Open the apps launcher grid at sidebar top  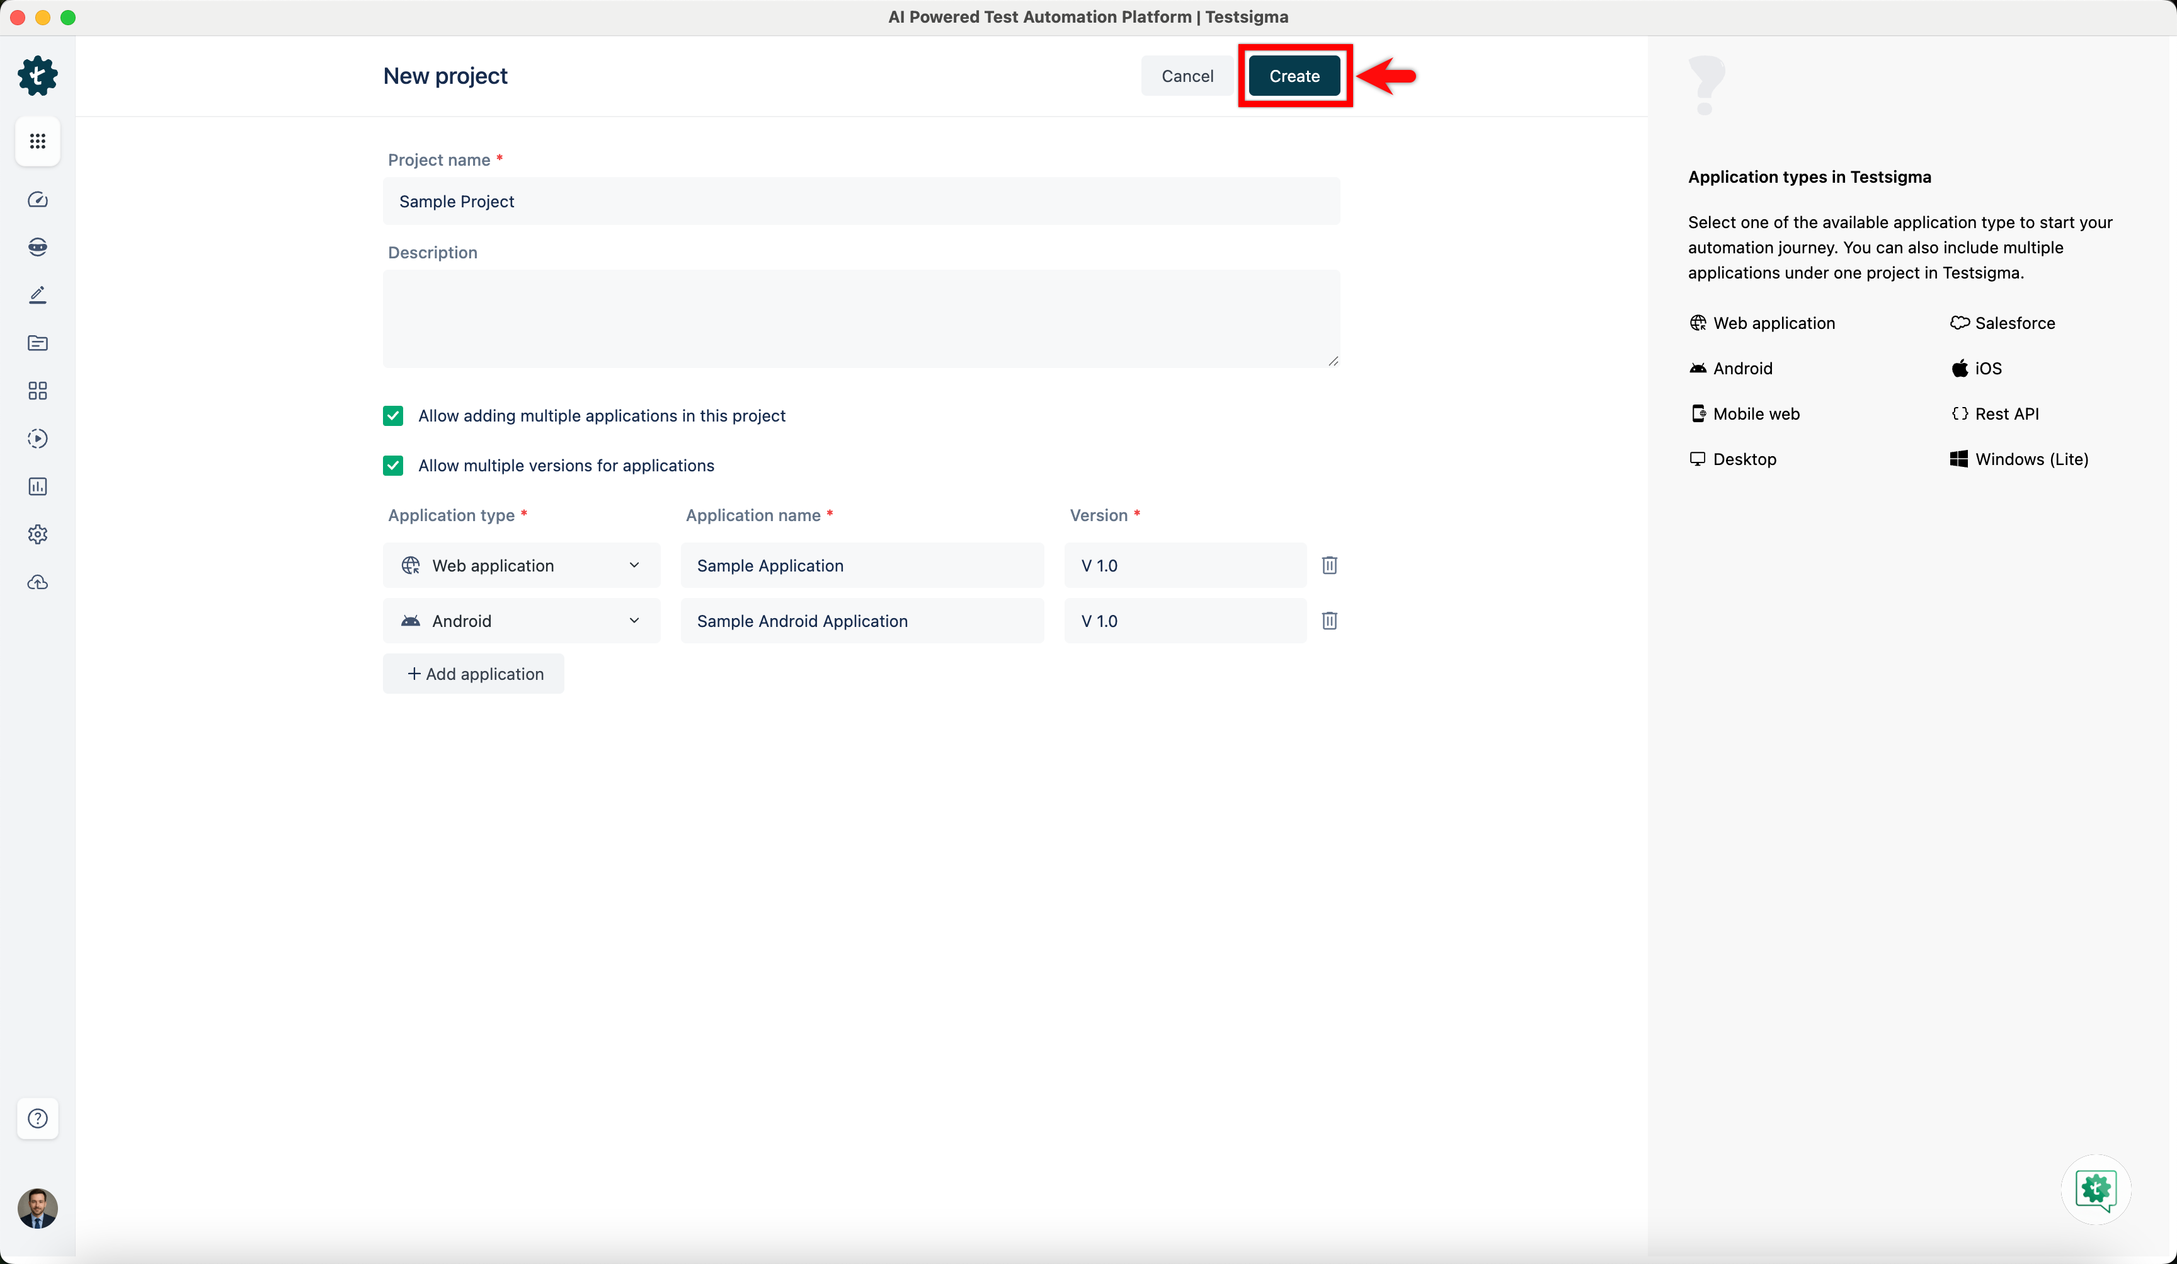click(37, 141)
